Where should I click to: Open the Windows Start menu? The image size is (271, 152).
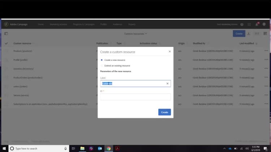pyautogui.click(x=4, y=148)
